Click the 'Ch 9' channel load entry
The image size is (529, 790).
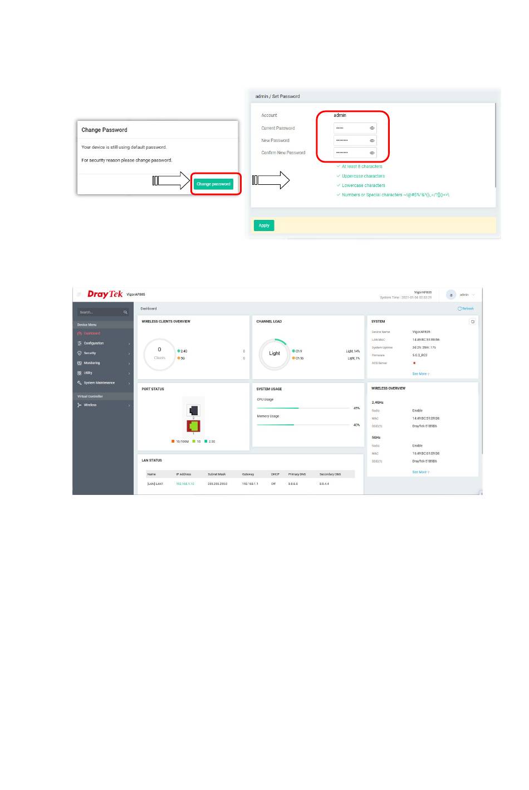pos(297,351)
